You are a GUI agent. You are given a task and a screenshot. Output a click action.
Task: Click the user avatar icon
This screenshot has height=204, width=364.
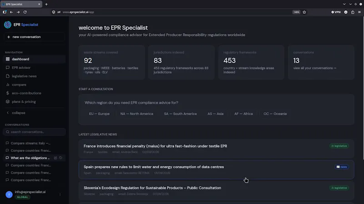point(9,194)
